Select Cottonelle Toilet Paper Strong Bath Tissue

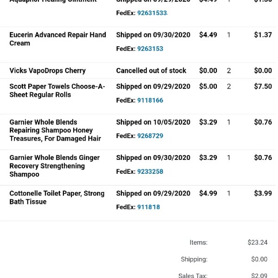click(x=57, y=197)
